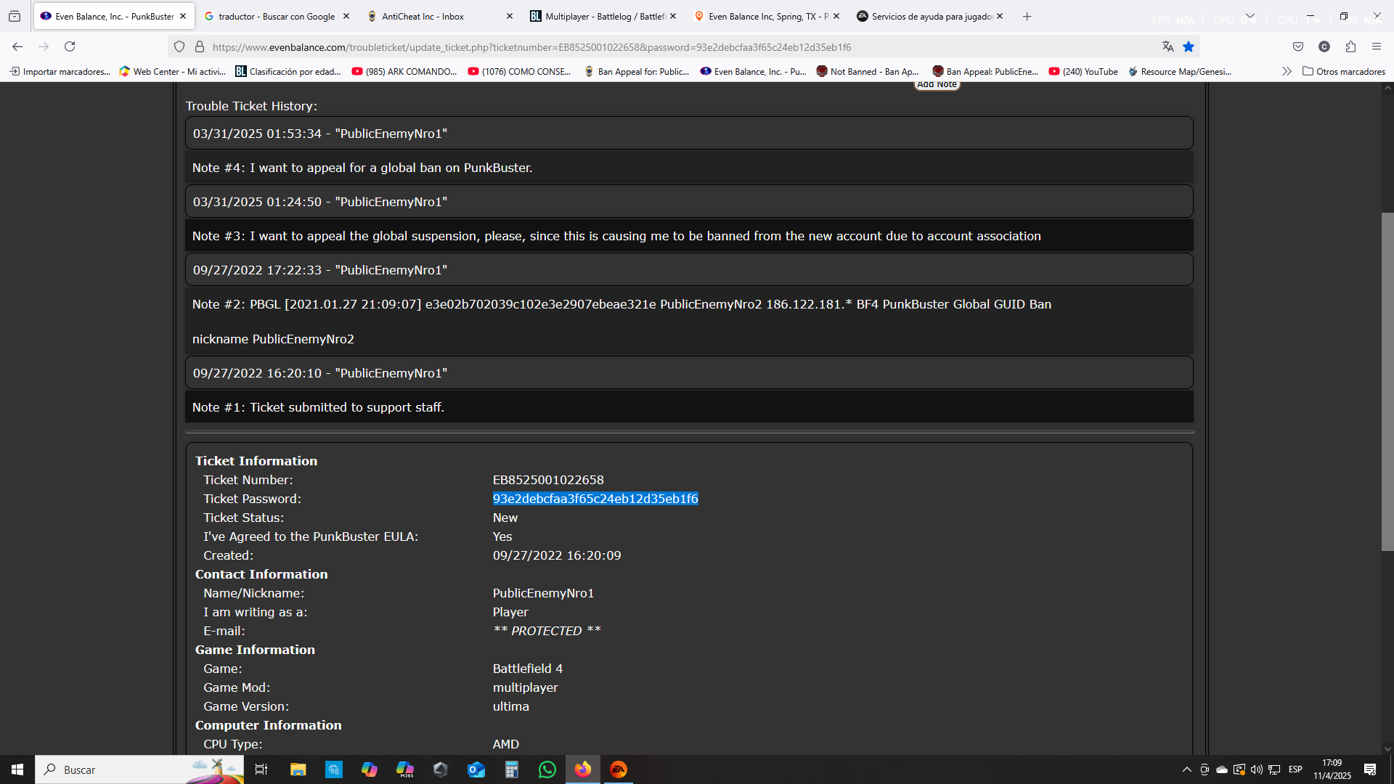Open Firefox account icon
The height and width of the screenshot is (784, 1394).
coord(1324,46)
